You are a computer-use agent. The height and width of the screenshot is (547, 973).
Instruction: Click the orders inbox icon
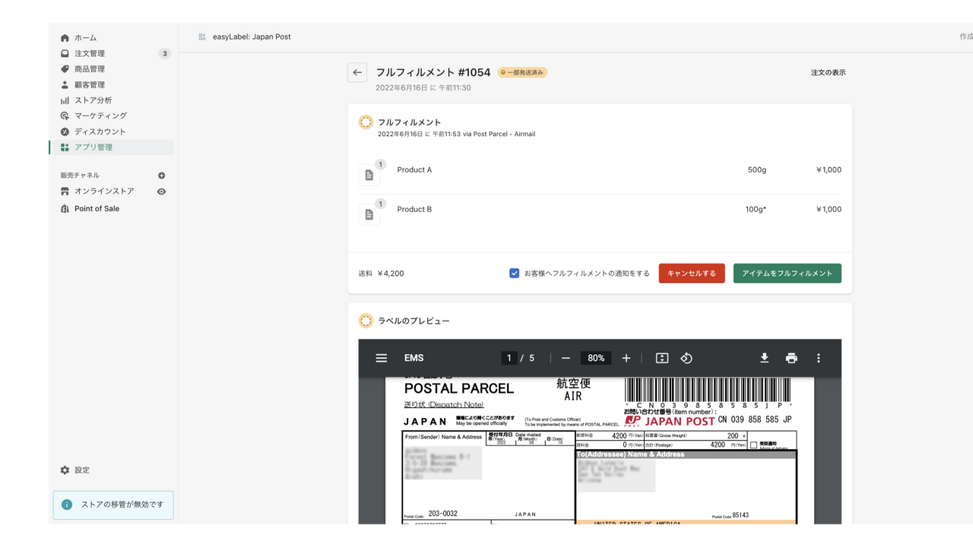click(x=65, y=53)
